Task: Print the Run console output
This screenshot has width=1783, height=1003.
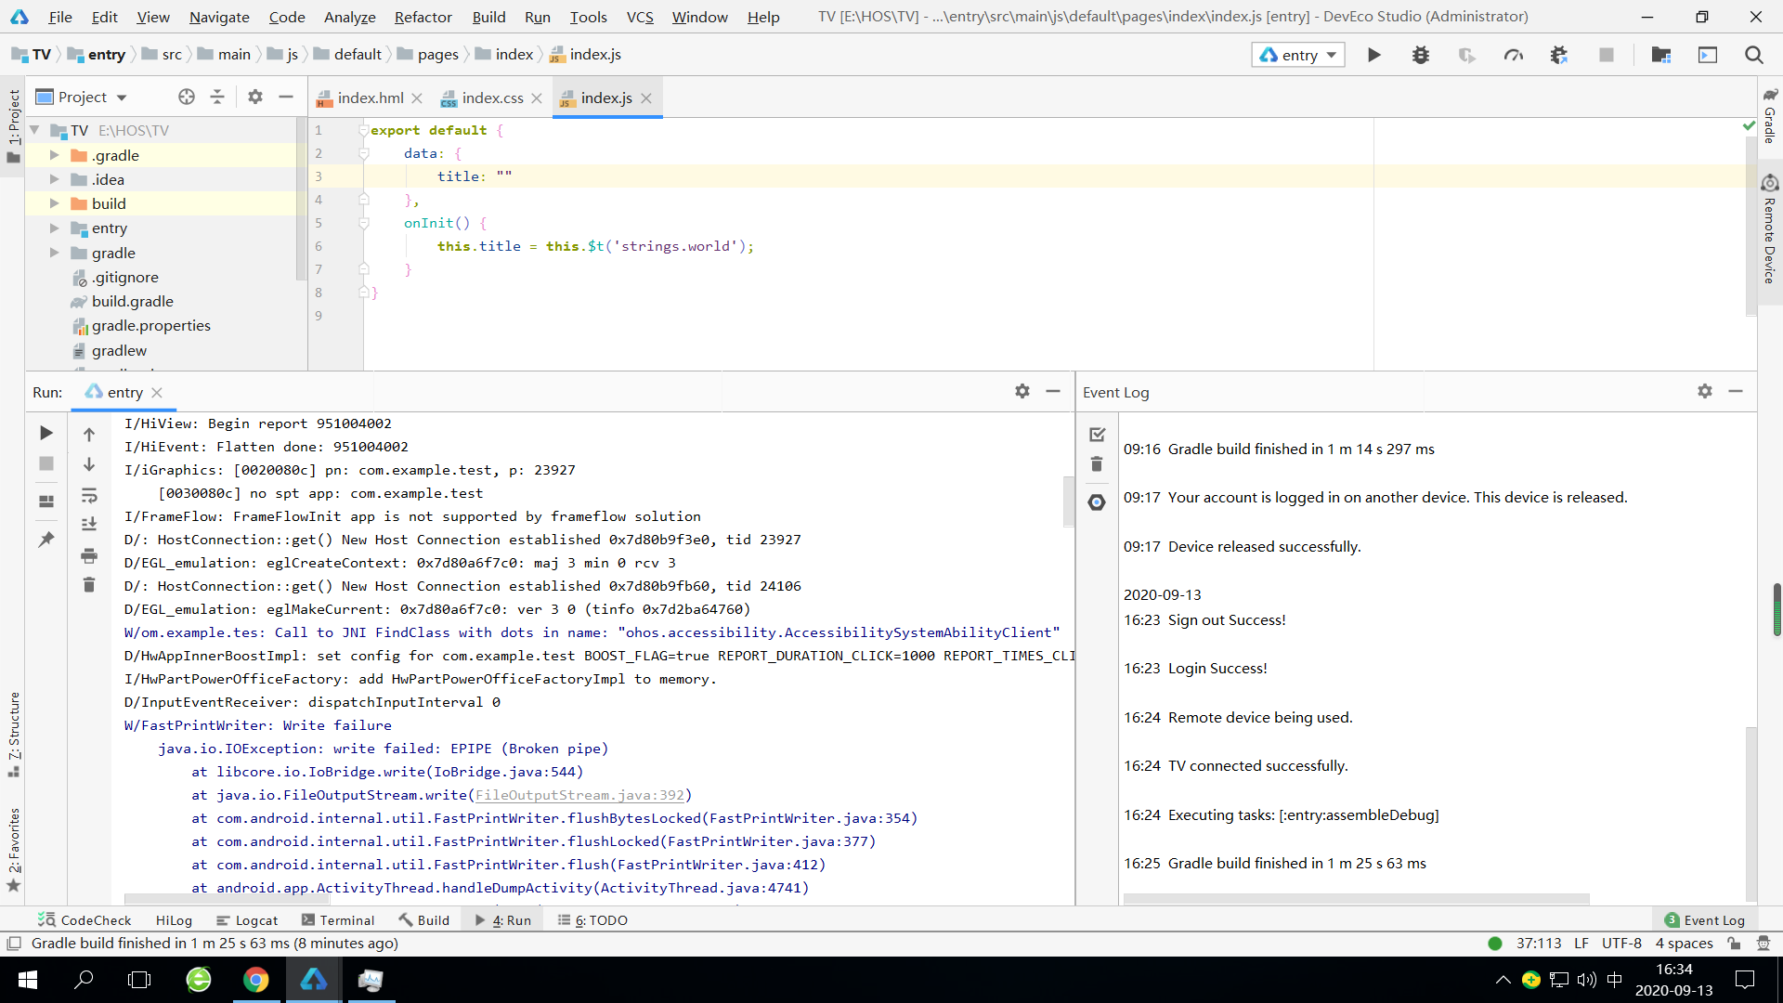Action: pyautogui.click(x=89, y=555)
